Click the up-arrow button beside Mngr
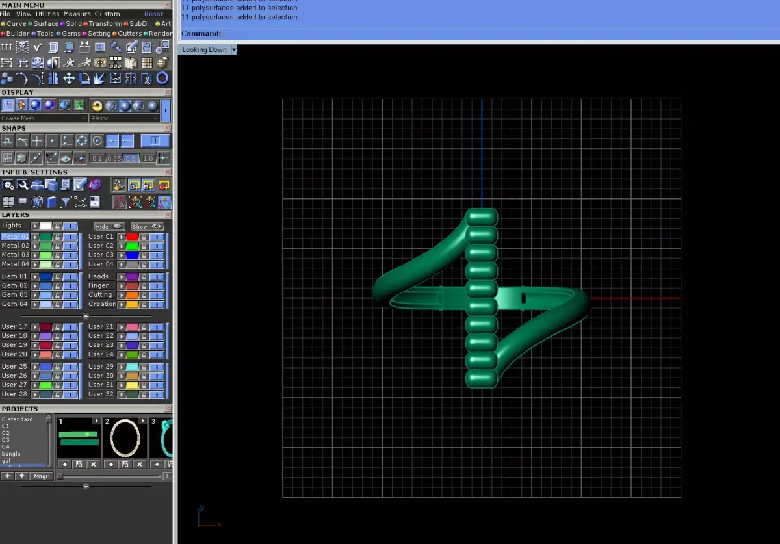This screenshot has width=780, height=544. click(22, 476)
